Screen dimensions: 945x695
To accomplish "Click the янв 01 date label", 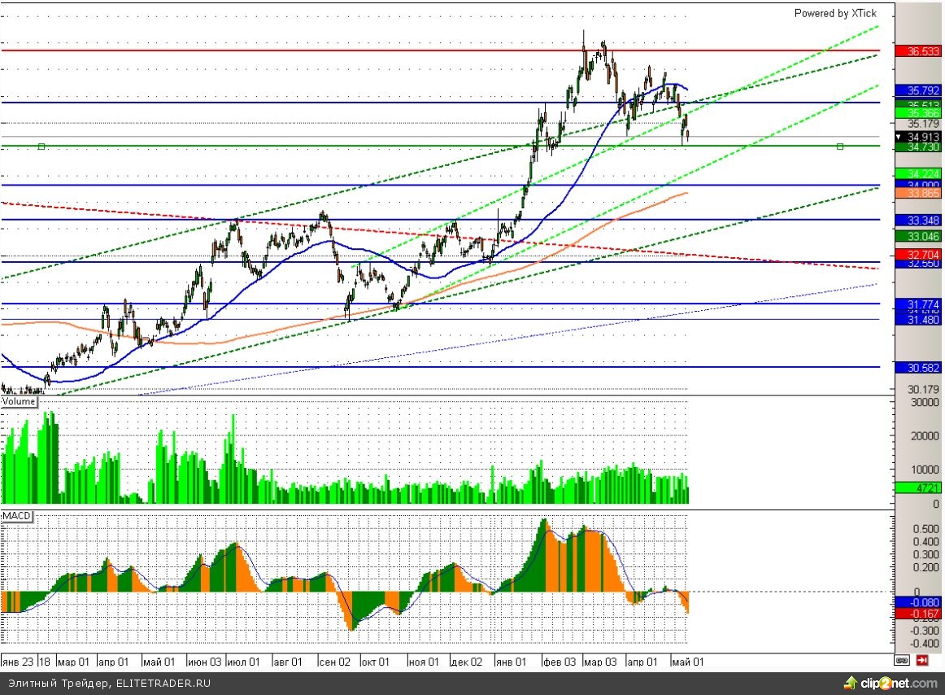I will [511, 662].
